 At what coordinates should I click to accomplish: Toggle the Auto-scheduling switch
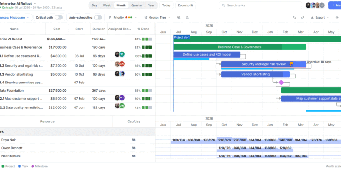pos(98,18)
